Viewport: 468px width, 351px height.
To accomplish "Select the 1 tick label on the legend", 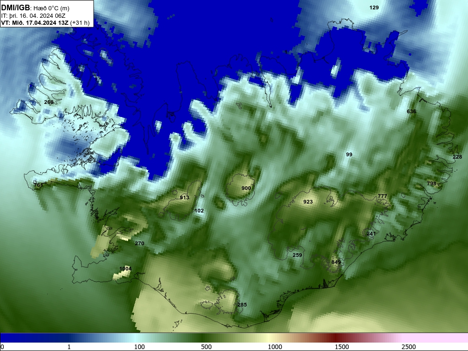I will [69, 347].
